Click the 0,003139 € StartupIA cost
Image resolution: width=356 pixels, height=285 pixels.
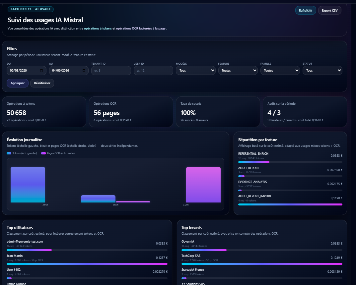pos(335,272)
